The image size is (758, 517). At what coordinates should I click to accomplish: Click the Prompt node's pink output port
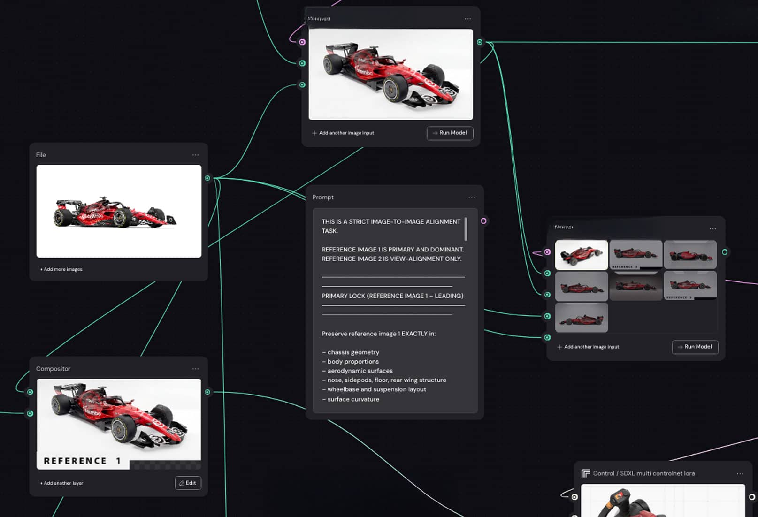[x=483, y=221]
